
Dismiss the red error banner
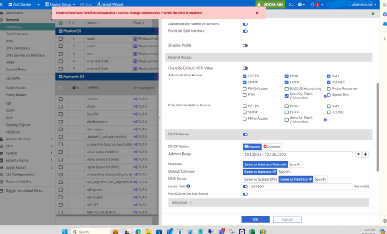pyautogui.click(x=257, y=13)
